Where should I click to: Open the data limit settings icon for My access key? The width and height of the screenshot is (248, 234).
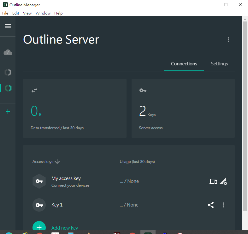pyautogui.click(x=223, y=181)
